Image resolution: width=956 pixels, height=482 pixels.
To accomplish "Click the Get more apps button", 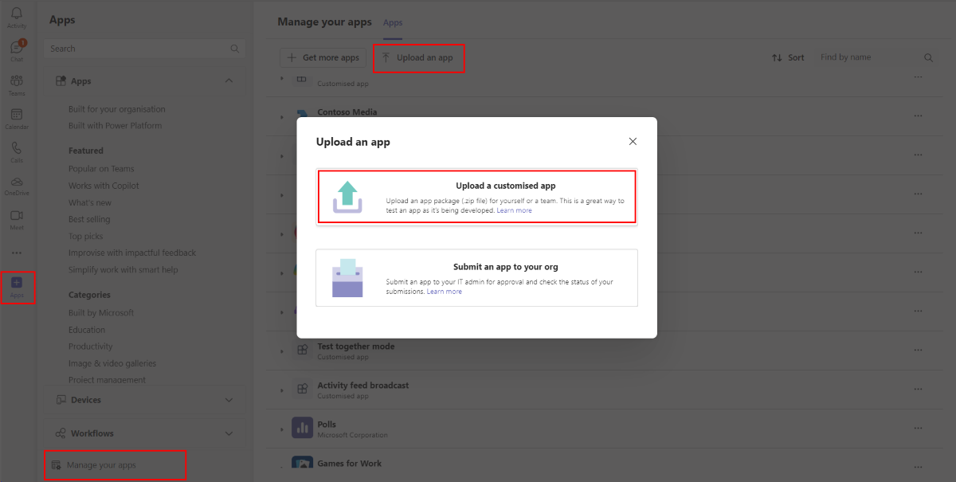I will pos(322,57).
